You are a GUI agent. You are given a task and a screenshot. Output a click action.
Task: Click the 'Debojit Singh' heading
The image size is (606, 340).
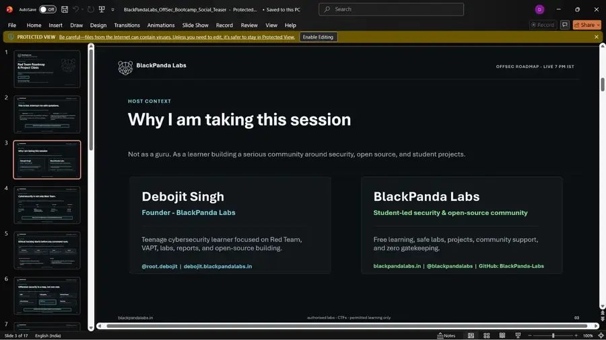(x=182, y=197)
